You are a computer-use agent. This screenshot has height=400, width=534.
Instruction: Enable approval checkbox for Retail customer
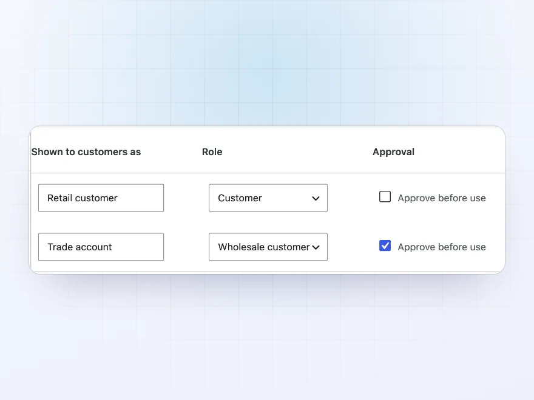click(x=385, y=196)
